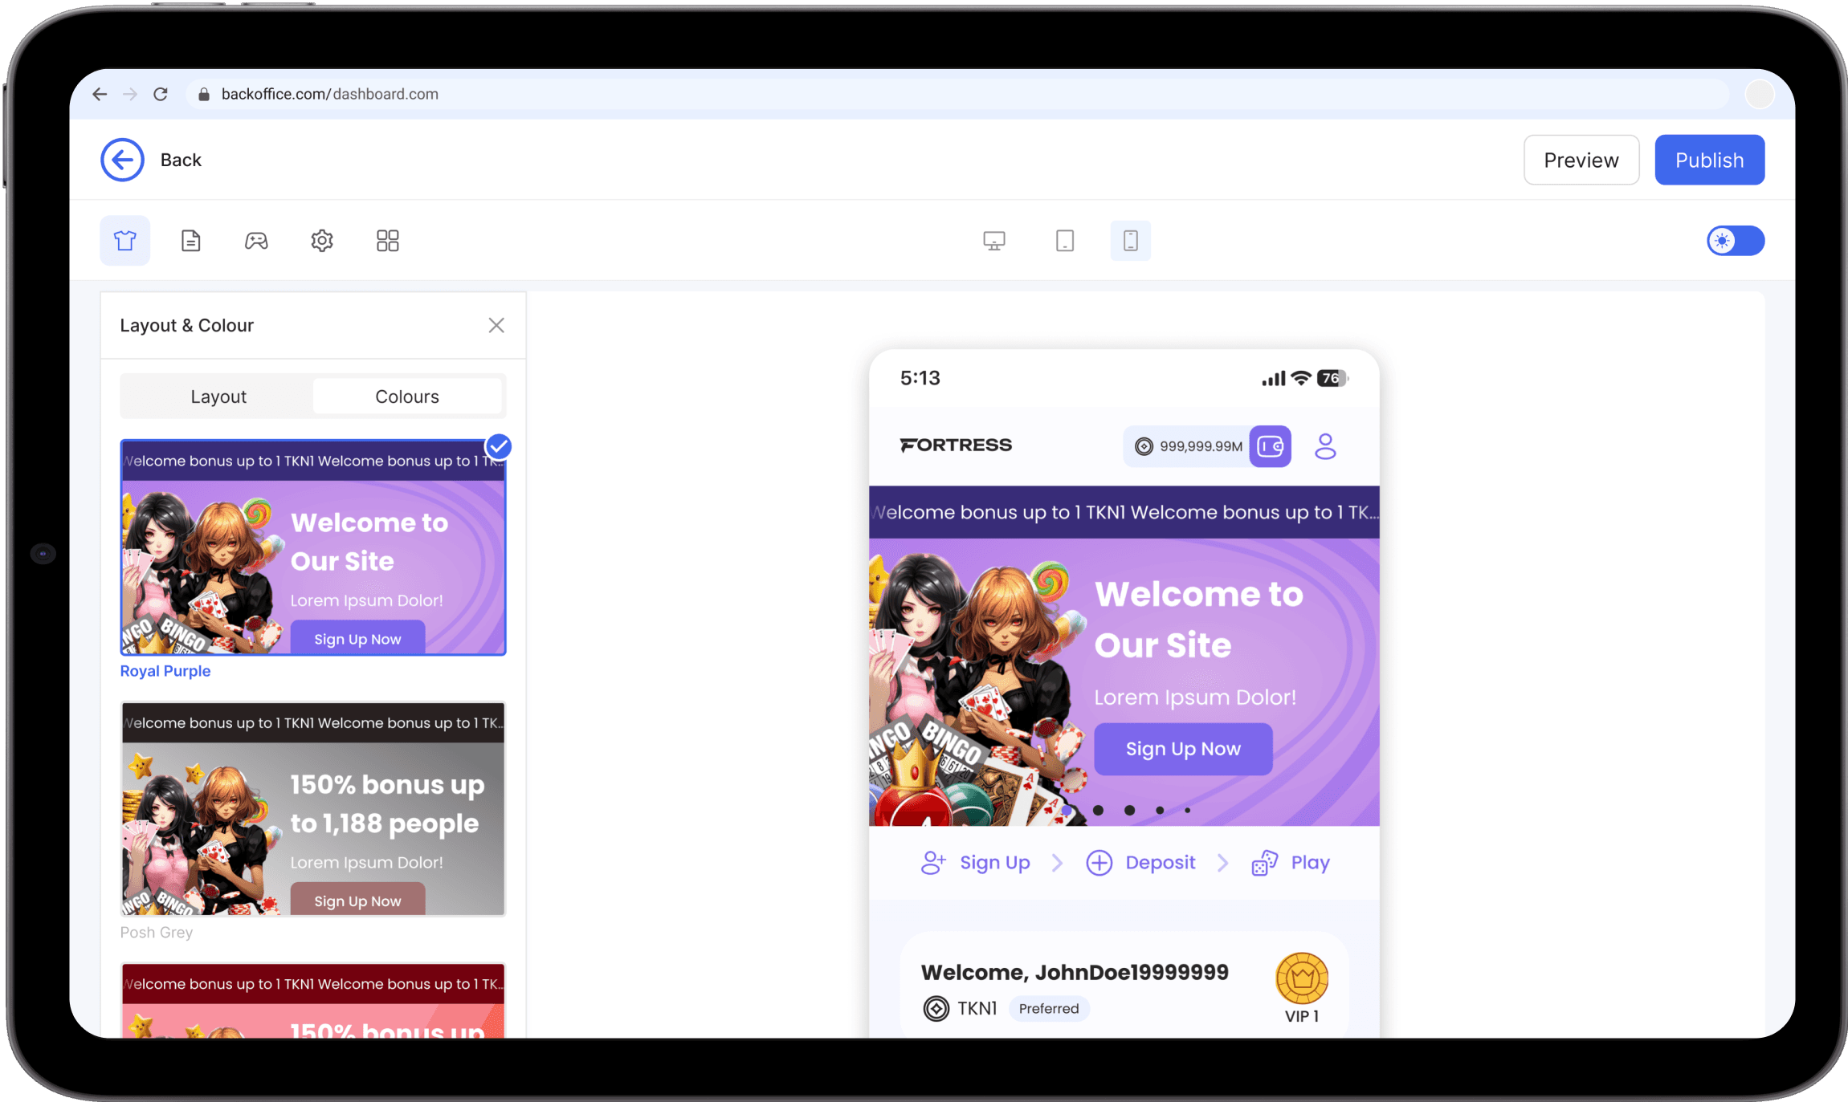The width and height of the screenshot is (1848, 1102).
Task: Click the chevron after Deposit
Action: [x=1222, y=863]
